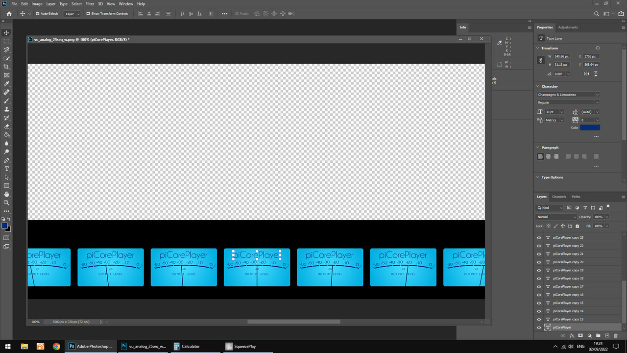This screenshot has width=627, height=353.
Task: Create a new layer group folder
Action: click(598, 336)
